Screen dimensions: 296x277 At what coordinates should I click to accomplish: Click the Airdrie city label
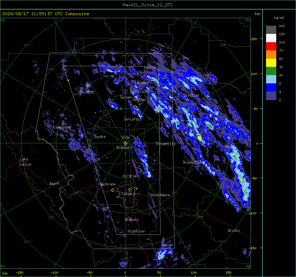(x=130, y=176)
